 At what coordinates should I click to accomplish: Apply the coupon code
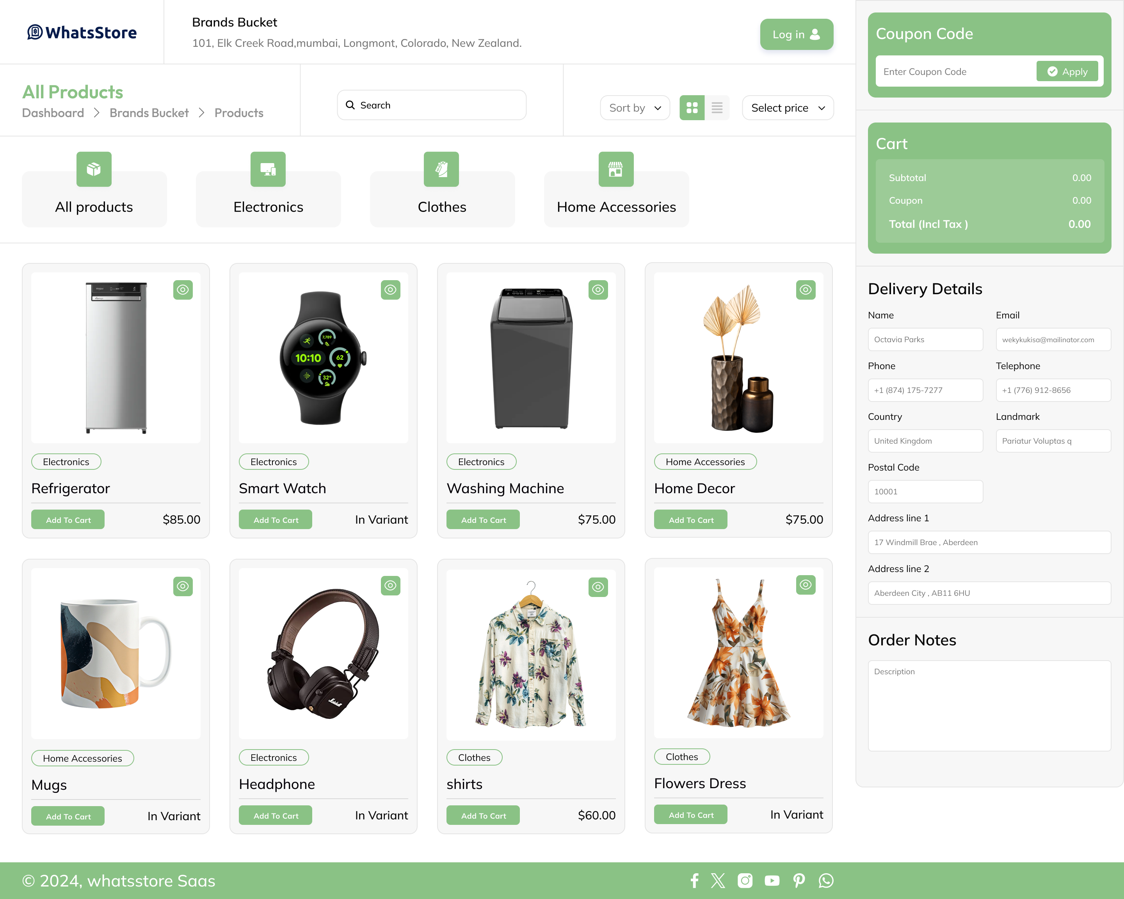coord(1067,71)
